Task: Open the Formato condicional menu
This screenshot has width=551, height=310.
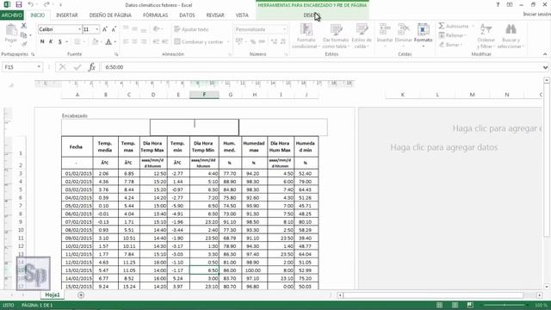Action: [x=306, y=36]
